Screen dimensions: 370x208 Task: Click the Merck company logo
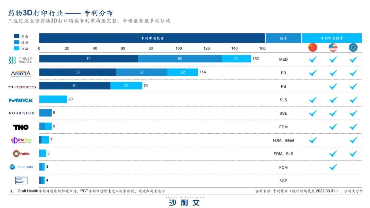pyautogui.click(x=21, y=100)
